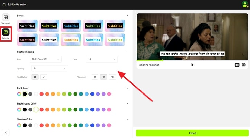Choose pink font color swatch

tap(109, 94)
